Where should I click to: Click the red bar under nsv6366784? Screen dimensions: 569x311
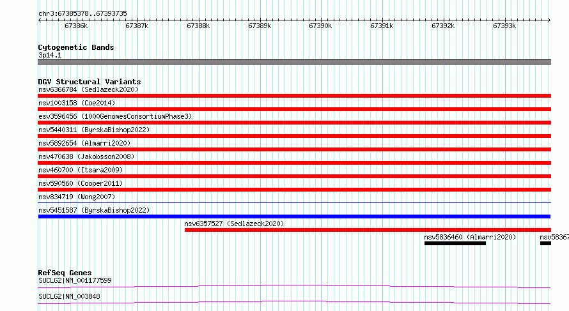(294, 96)
